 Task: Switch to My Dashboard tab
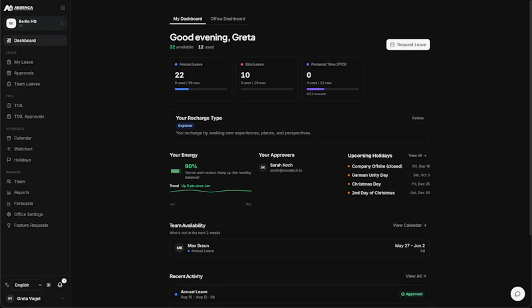point(188,19)
